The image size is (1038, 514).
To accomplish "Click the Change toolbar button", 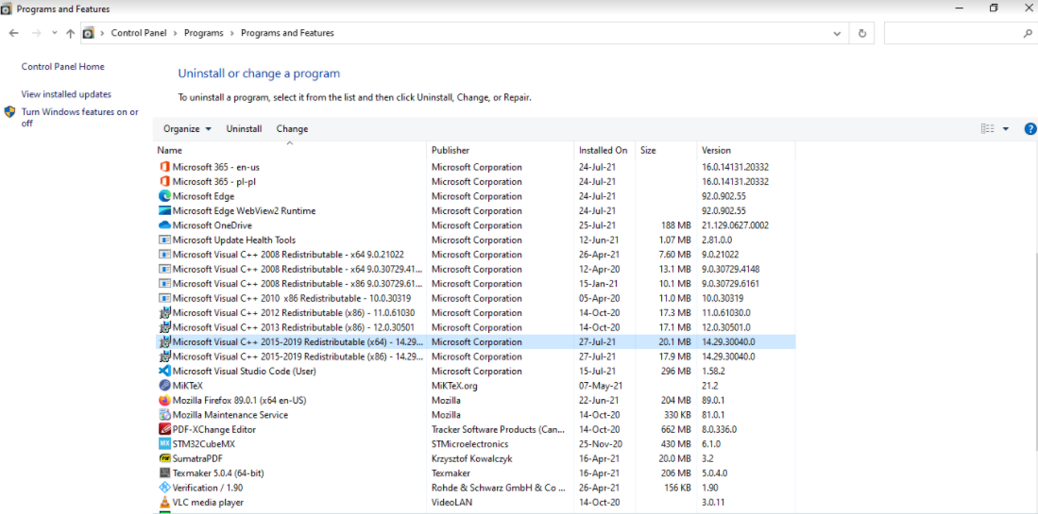I will pos(292,129).
